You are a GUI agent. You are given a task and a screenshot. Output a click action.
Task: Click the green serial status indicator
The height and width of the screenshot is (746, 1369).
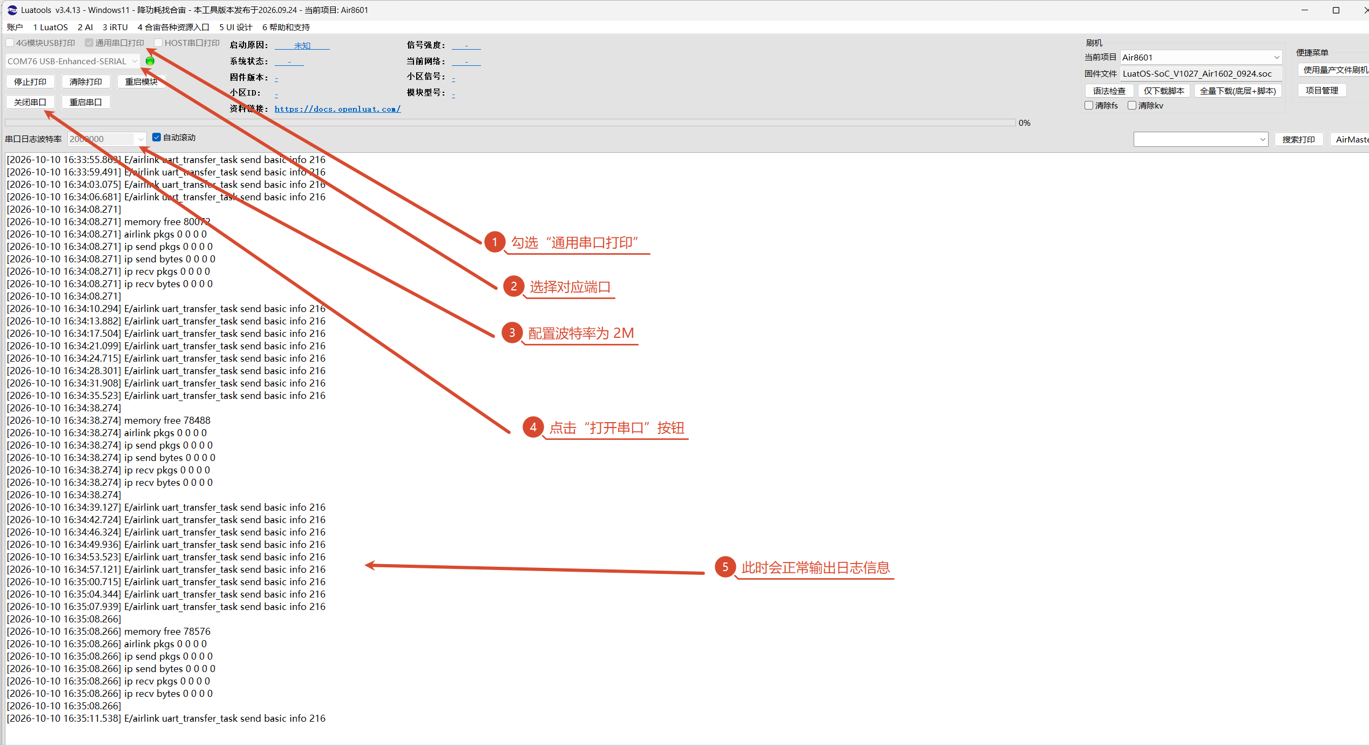tap(150, 61)
